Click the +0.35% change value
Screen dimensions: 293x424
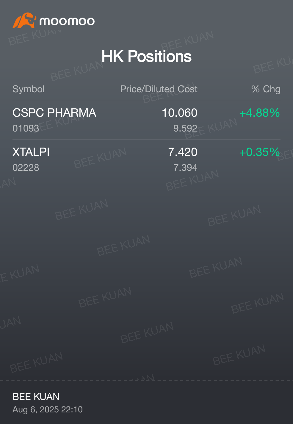[x=259, y=152]
